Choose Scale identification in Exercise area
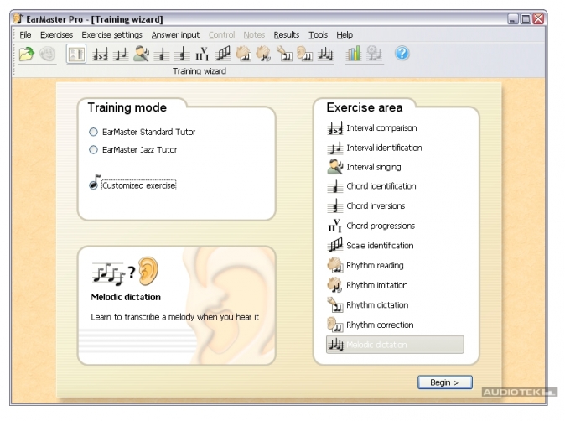 370,246
